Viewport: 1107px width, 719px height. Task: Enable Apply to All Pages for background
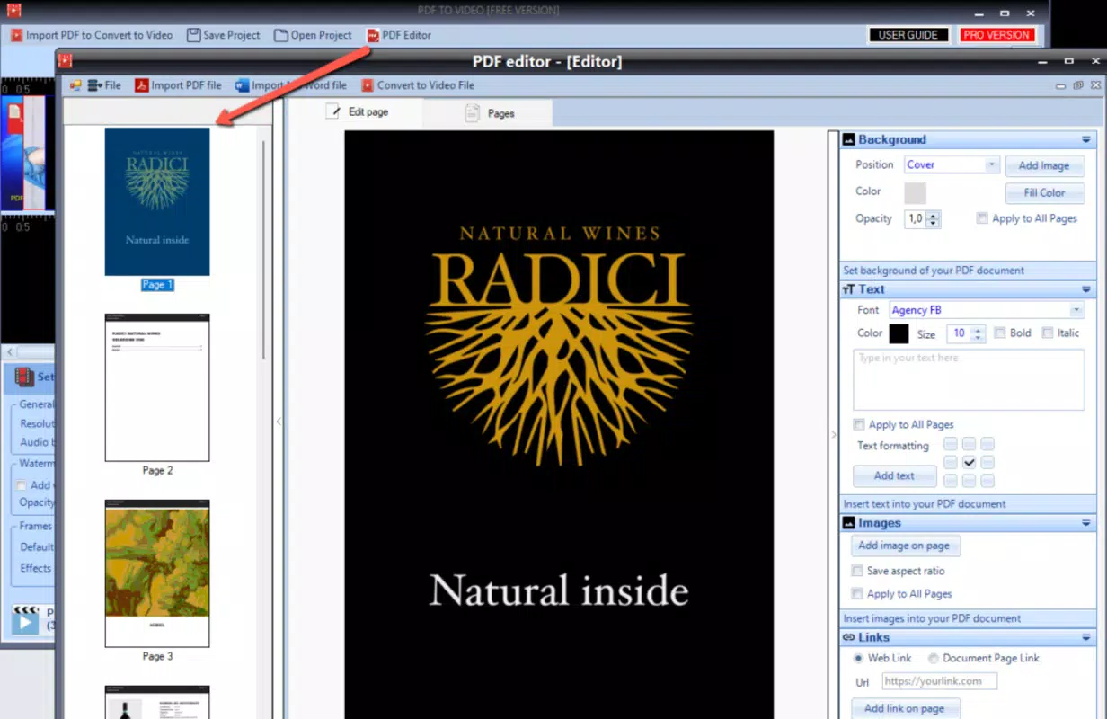[982, 218]
